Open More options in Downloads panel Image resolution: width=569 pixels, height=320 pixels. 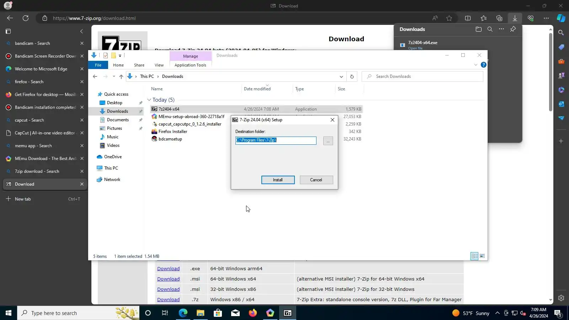(501, 29)
